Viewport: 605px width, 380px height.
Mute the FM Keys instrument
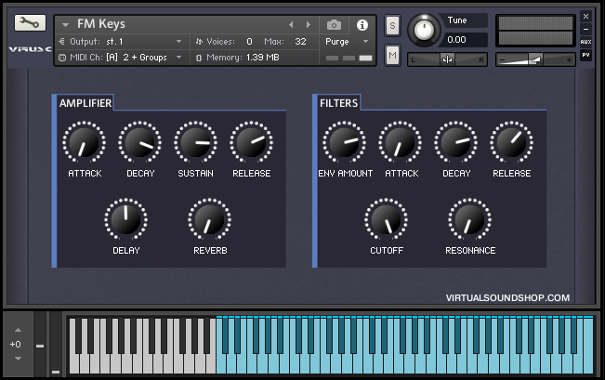click(x=392, y=57)
